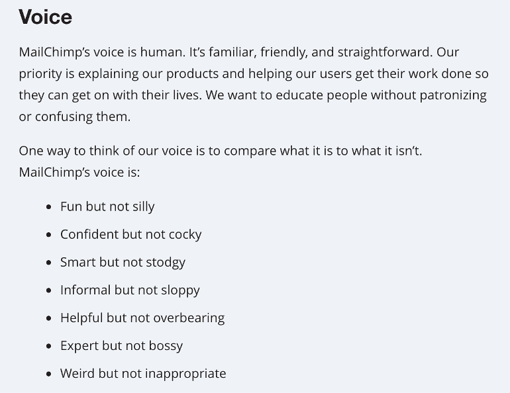
Task: Click the line "MailChimp's voice is:"
Action: pos(79,172)
